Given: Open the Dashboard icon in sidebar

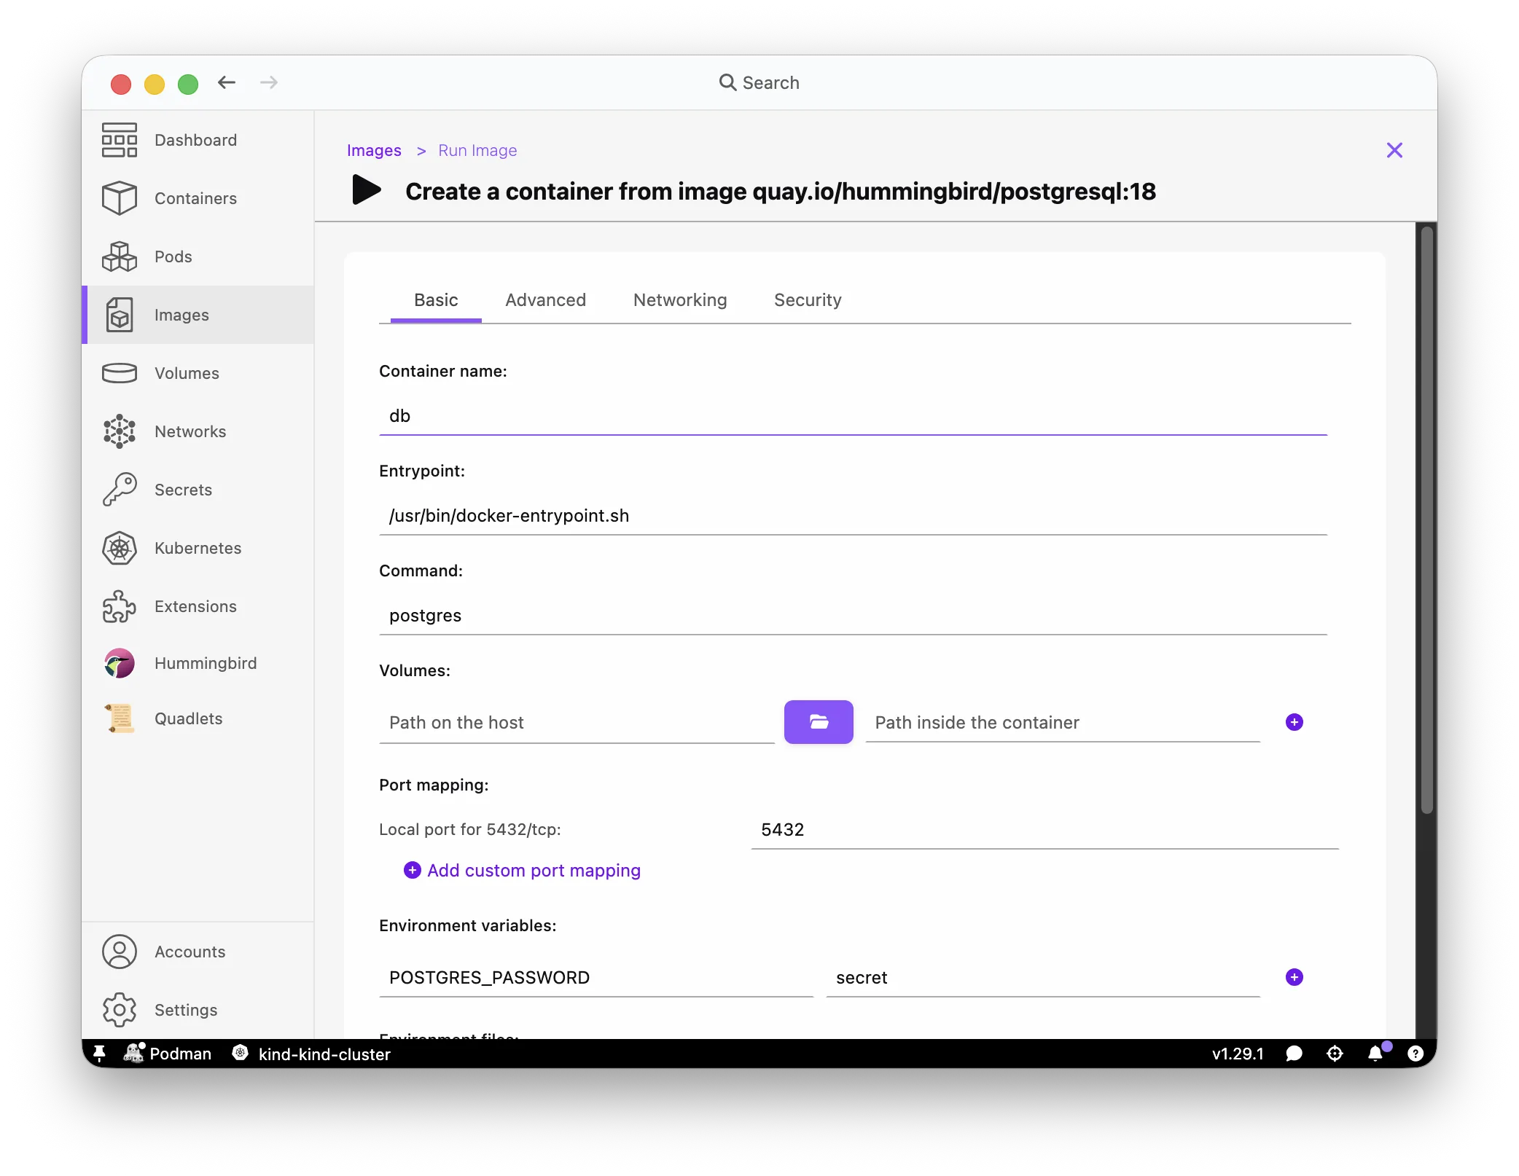Looking at the screenshot, I should (120, 140).
